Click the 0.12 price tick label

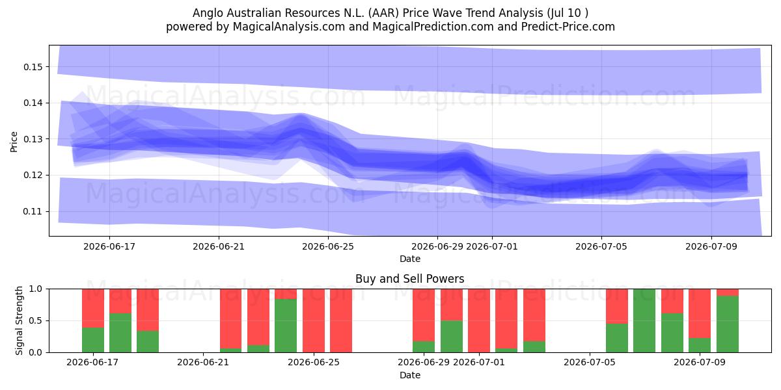point(34,175)
